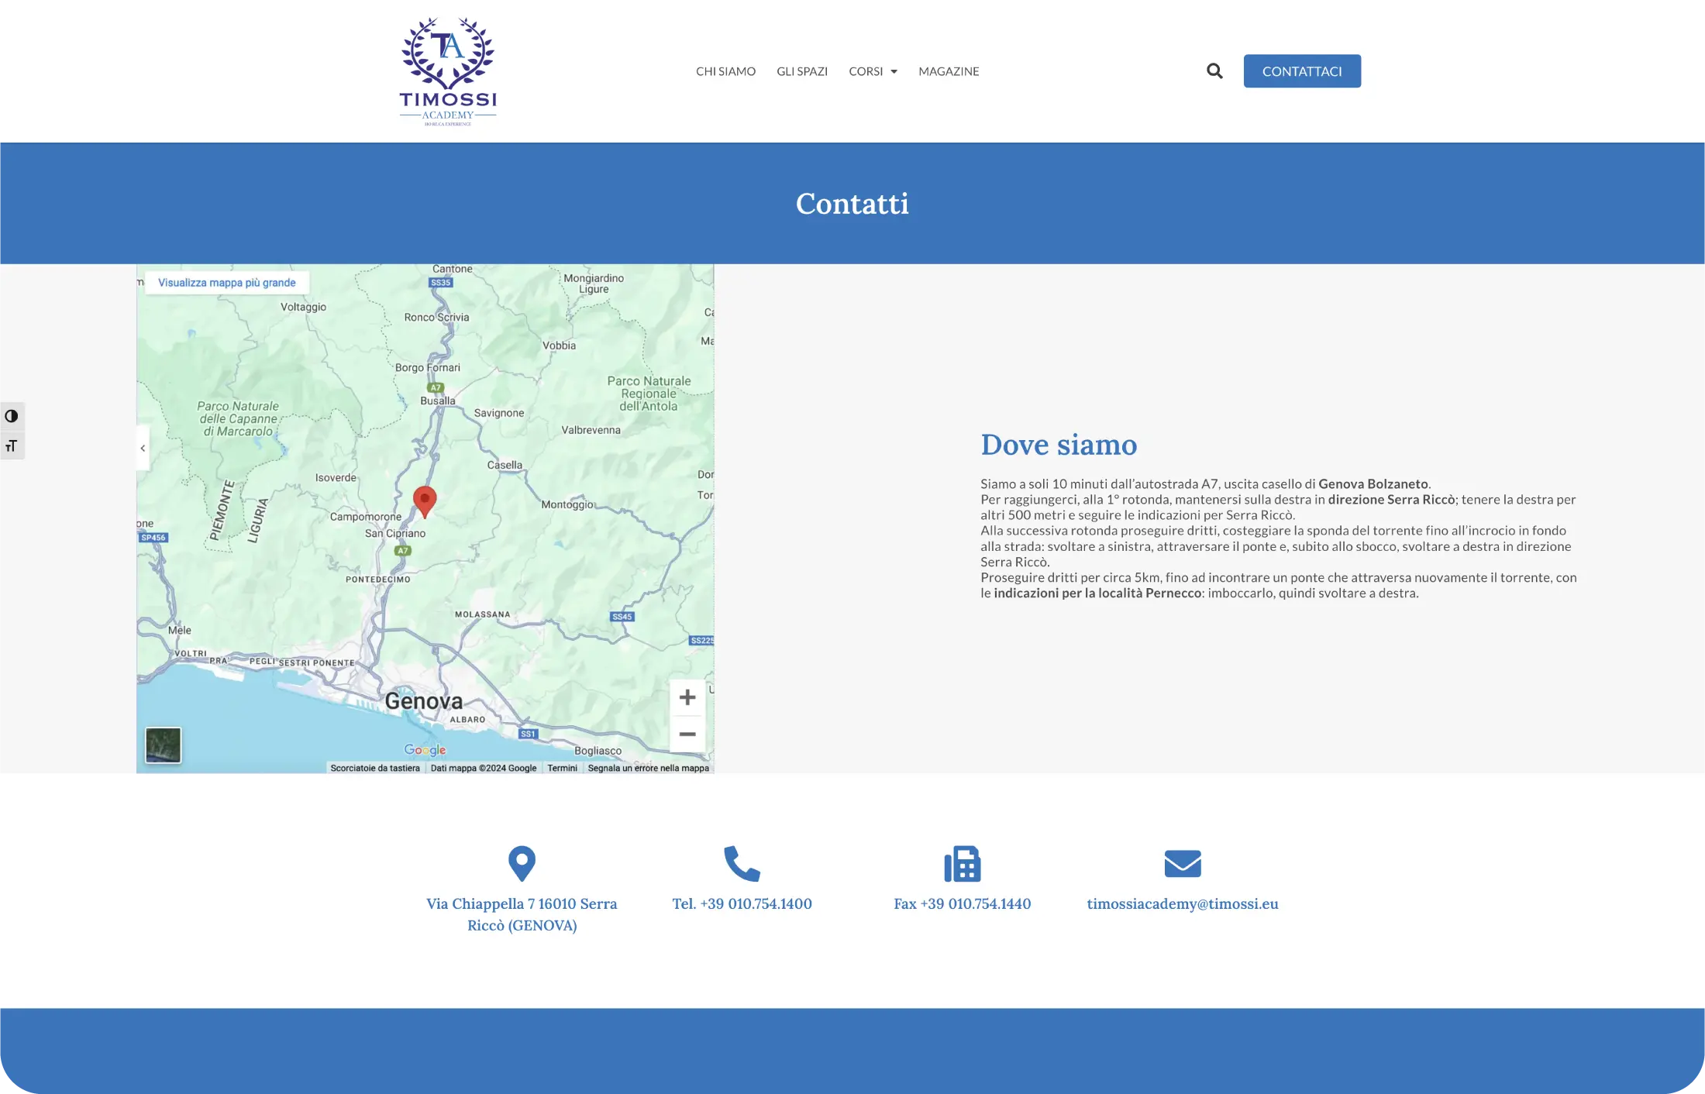1705x1094 pixels.
Task: Toggle font size accessibility button
Action: click(12, 446)
